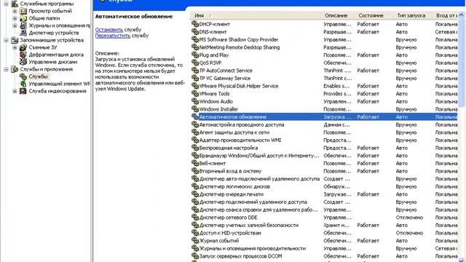Select Службы item in the tree
Image resolution: width=466 pixels, height=262 pixels.
click(38, 76)
